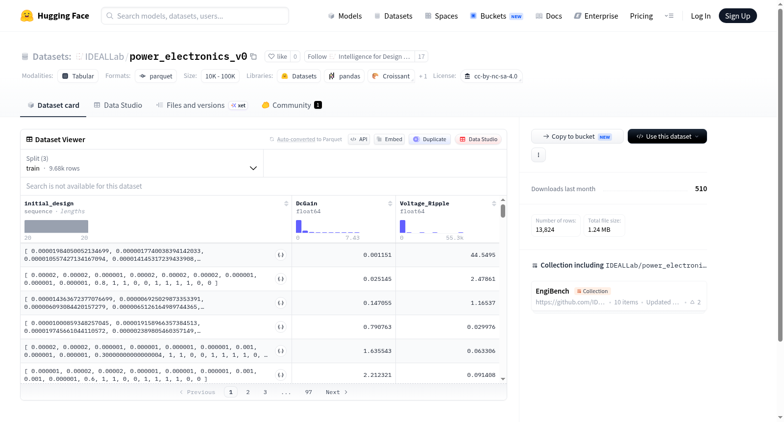Sort by the initial_design column arrows
This screenshot has height=422, width=784.
[286, 203]
